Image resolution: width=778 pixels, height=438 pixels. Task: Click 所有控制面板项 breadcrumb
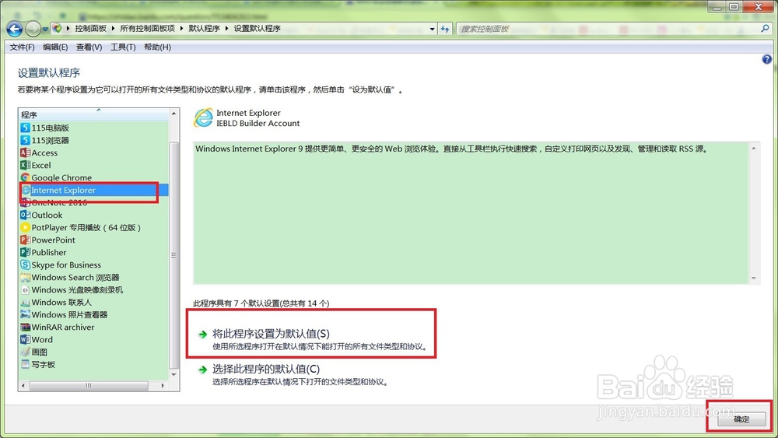coord(147,29)
